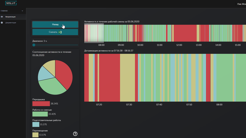
Task: Click the wide yellow block at 07:30 in detail
Action: tap(128, 78)
